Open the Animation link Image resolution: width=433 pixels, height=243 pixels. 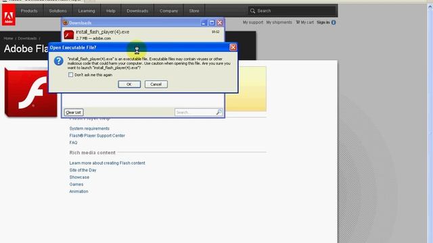pyautogui.click(x=78, y=192)
